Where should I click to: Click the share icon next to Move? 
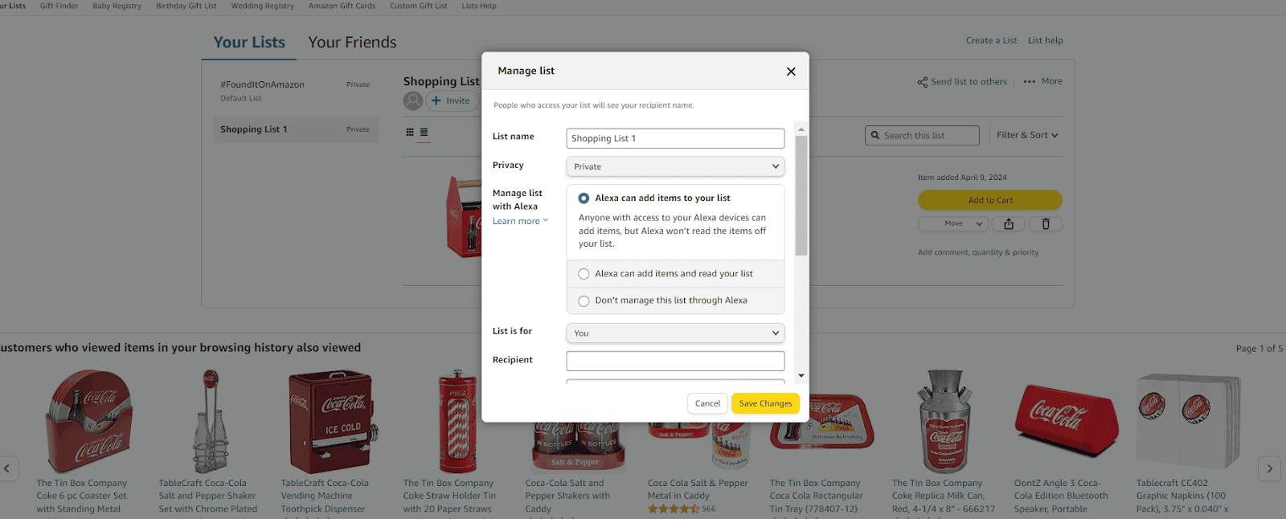[x=1008, y=223]
